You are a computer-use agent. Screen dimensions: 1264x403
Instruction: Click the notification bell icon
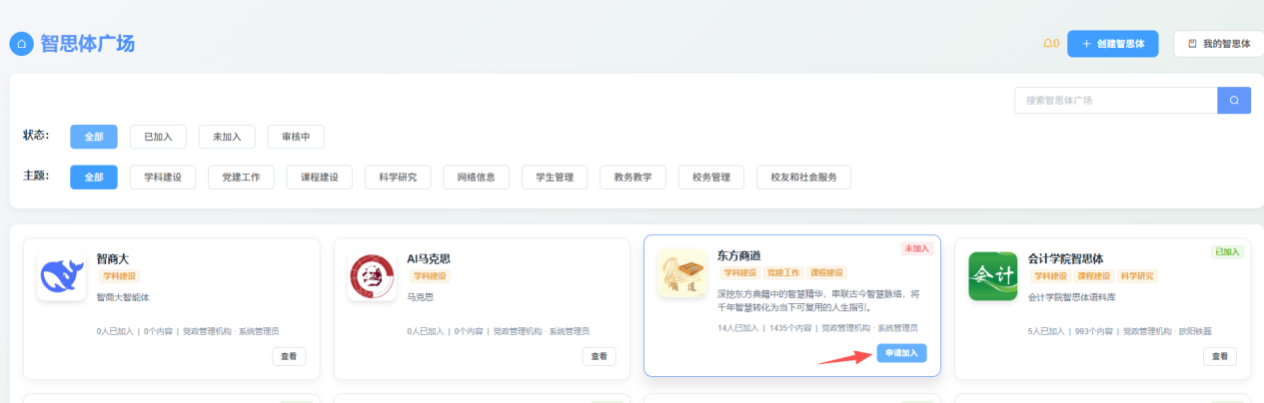(1047, 44)
